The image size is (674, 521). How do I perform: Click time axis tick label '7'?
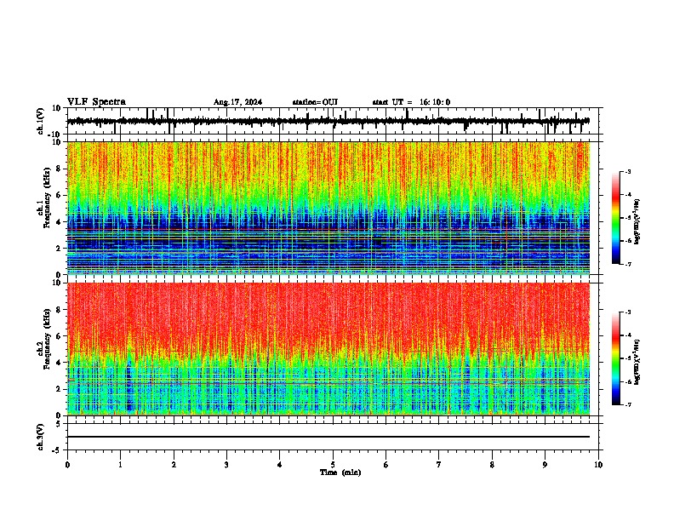click(439, 465)
